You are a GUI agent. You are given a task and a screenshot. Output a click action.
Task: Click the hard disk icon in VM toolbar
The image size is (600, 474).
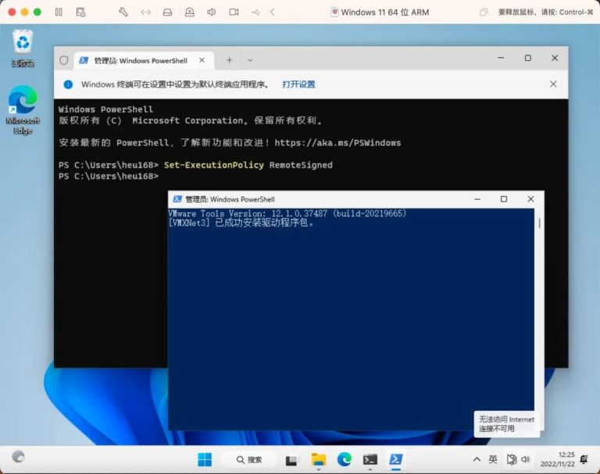[x=168, y=12]
